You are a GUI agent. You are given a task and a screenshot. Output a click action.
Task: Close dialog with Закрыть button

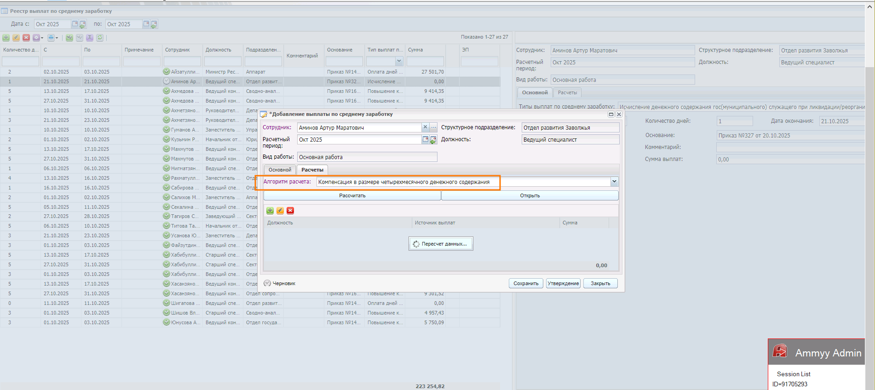(600, 283)
